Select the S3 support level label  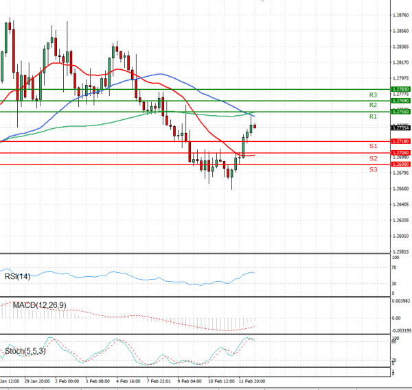tap(373, 169)
